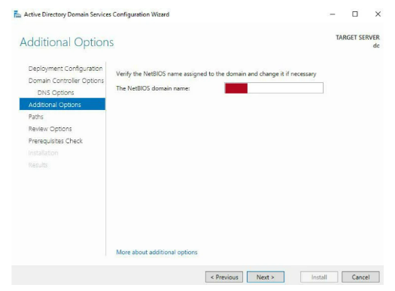Select DNS Options in the sidebar
Viewport: 395px width, 291px height.
point(56,93)
